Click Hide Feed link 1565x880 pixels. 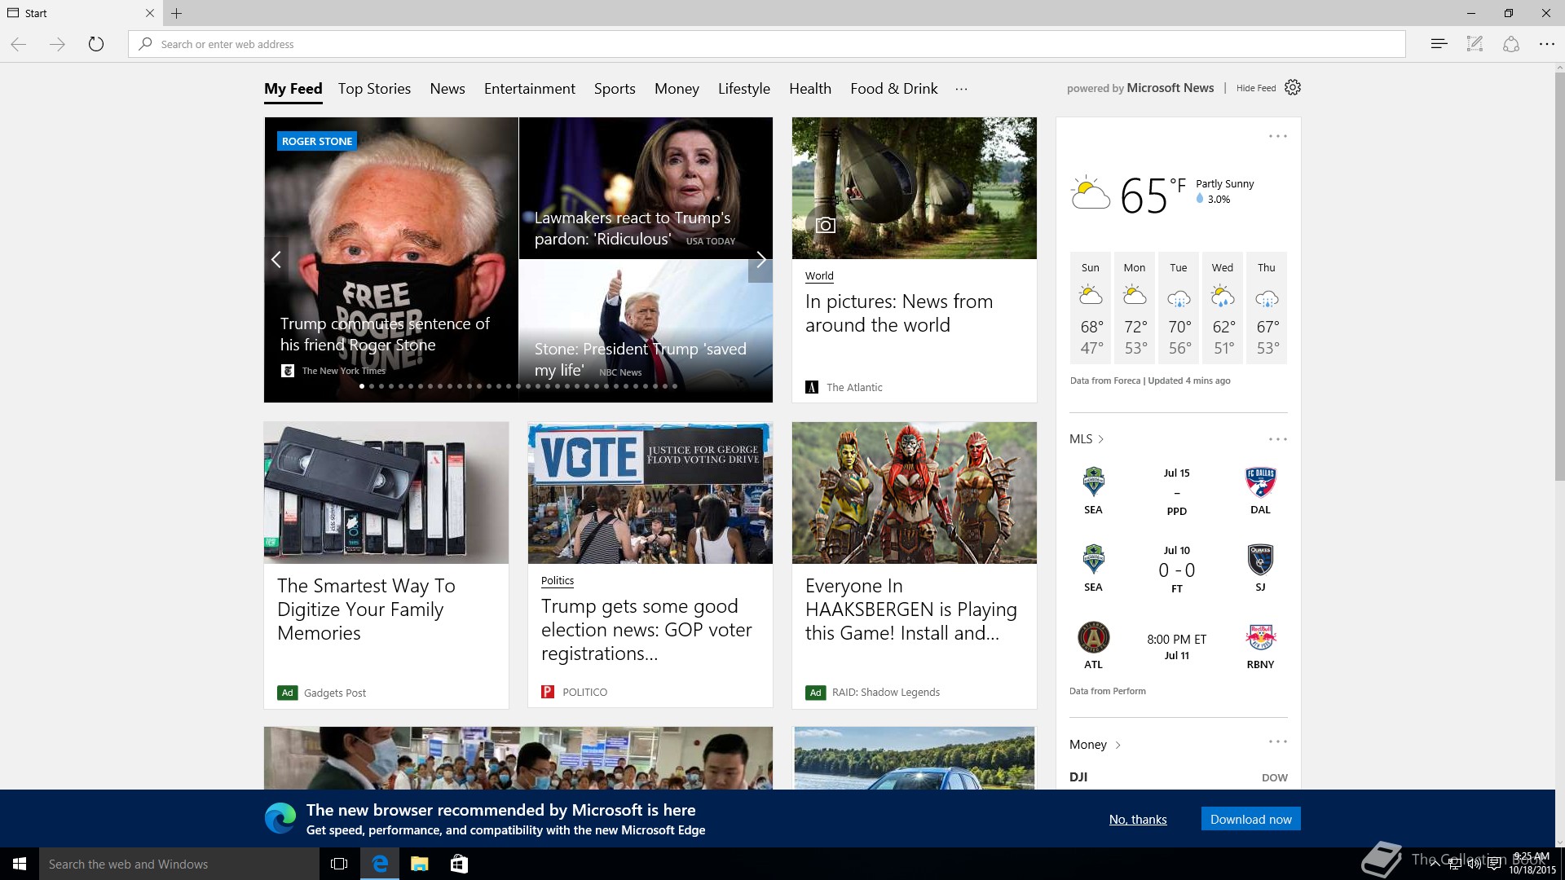pyautogui.click(x=1256, y=88)
